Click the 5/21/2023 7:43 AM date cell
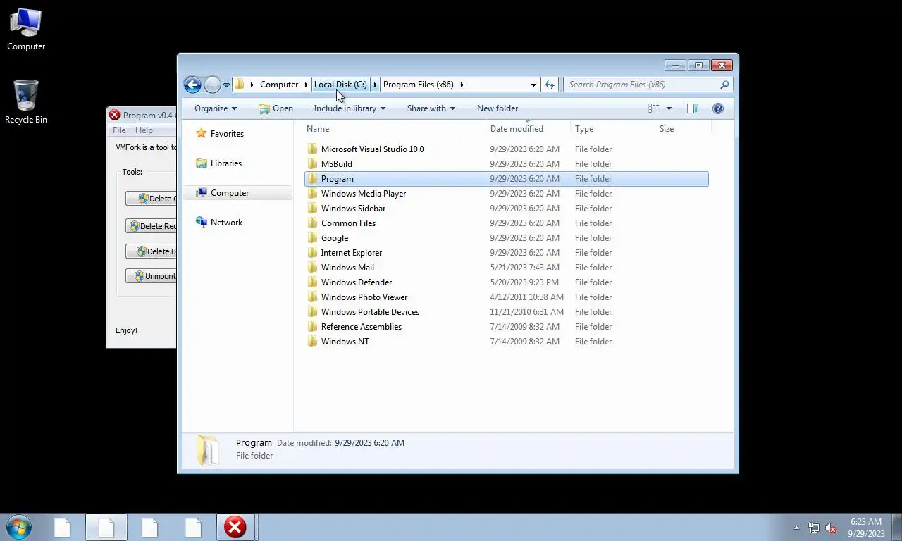 524,268
